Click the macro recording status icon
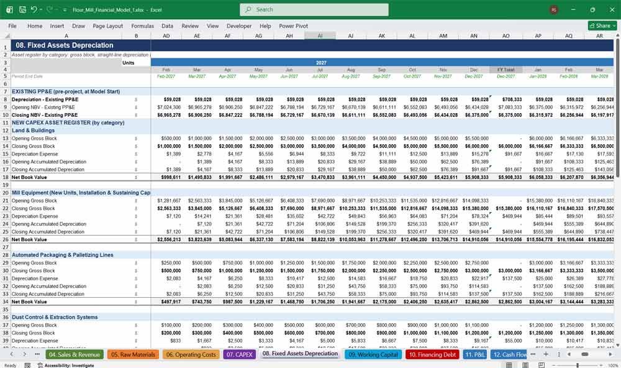The image size is (621, 368). [x=27, y=366]
